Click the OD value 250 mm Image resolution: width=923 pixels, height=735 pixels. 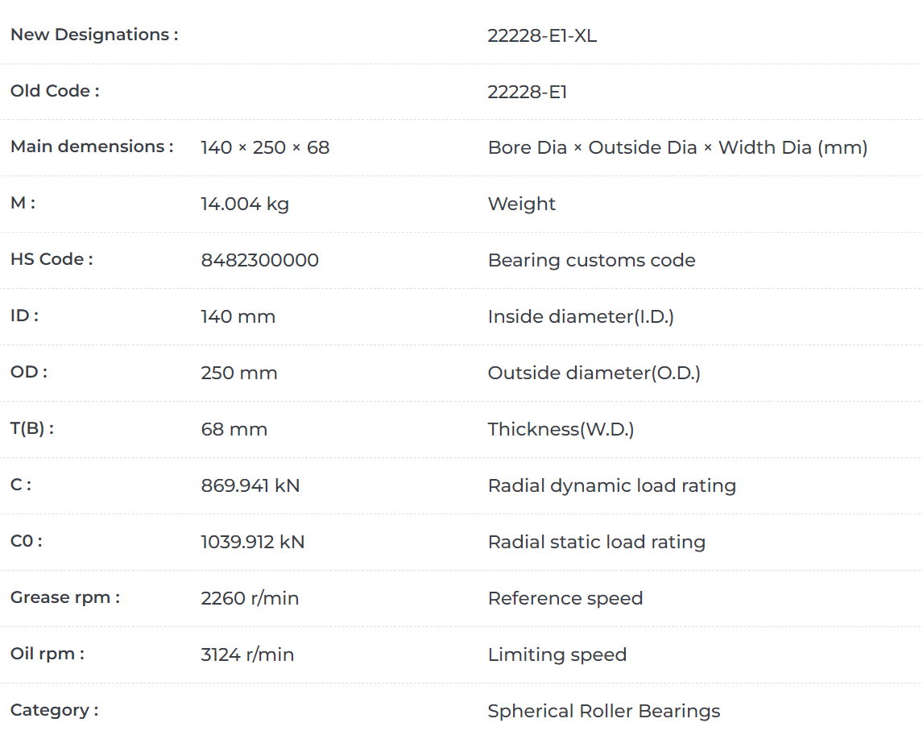[x=238, y=373]
